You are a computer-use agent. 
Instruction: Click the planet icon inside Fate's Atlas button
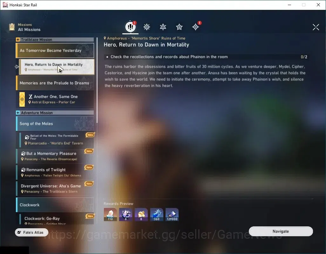[19, 232]
